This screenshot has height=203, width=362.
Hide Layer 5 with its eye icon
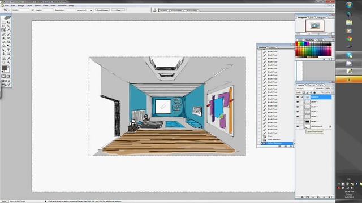click(298, 101)
